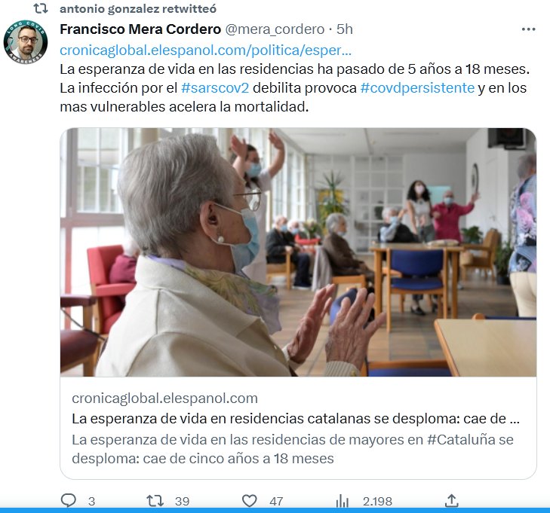
Task: Click the @mera_cordero handle
Action: (x=275, y=29)
